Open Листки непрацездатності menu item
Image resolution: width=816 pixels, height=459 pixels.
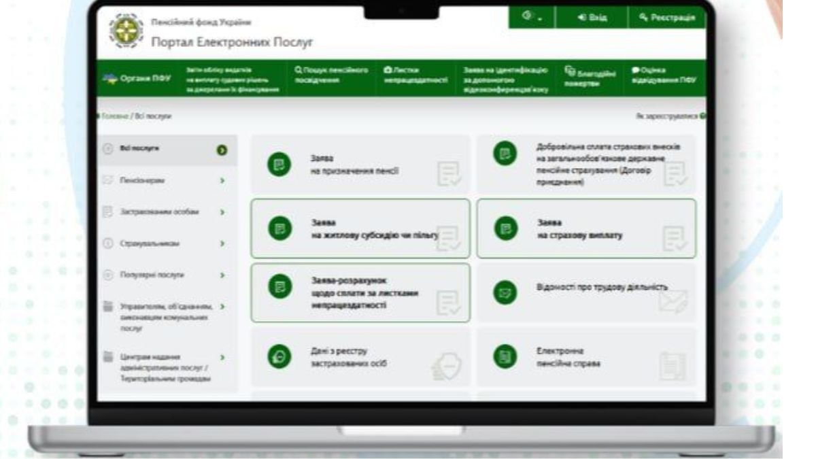[x=415, y=75]
